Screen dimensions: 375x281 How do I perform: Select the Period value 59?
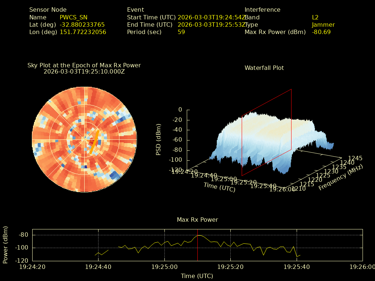tap(181, 32)
